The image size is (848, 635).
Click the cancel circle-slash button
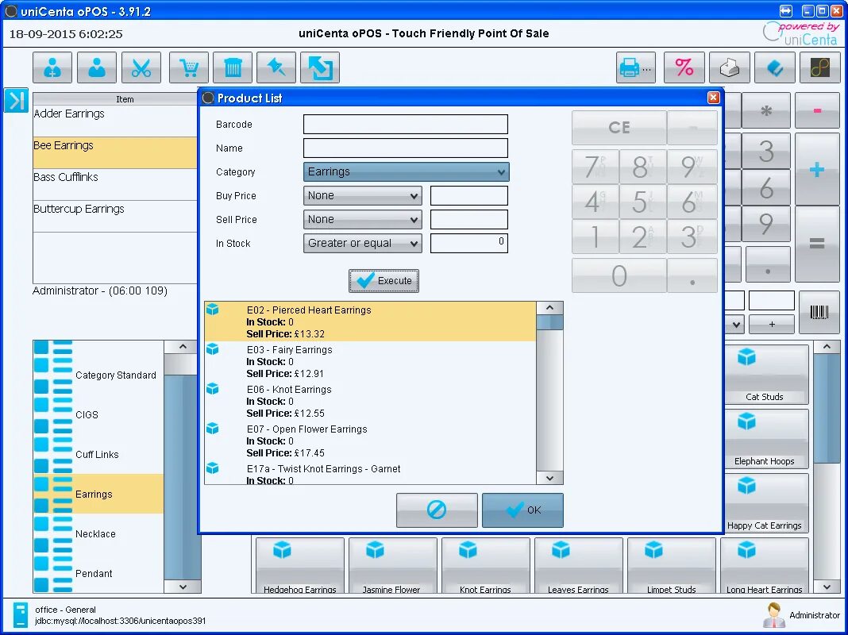437,510
